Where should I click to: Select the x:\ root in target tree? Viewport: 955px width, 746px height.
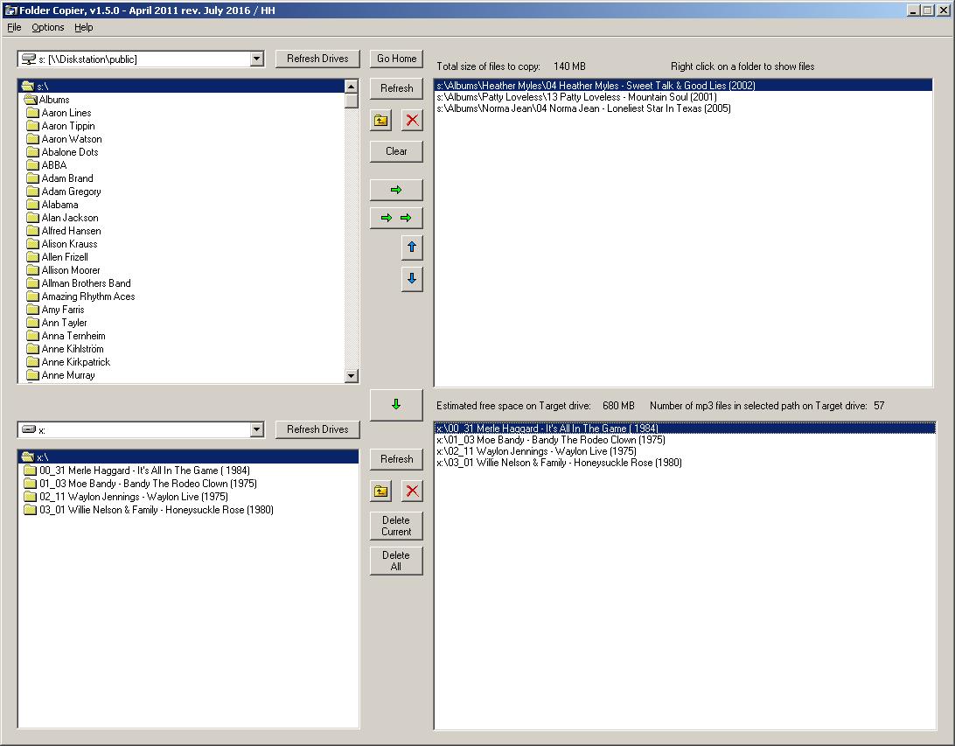point(188,457)
